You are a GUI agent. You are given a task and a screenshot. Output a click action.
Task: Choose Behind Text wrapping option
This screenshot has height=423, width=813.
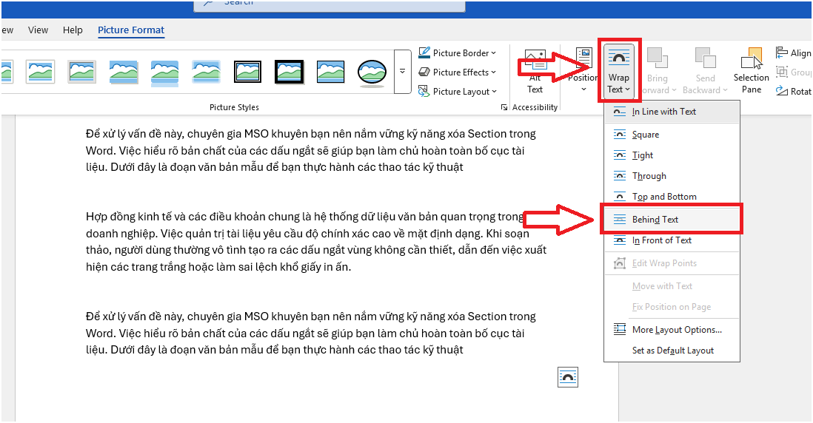tap(672, 220)
